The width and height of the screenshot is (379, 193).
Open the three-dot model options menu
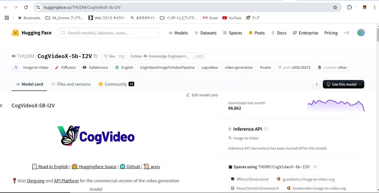[316, 84]
